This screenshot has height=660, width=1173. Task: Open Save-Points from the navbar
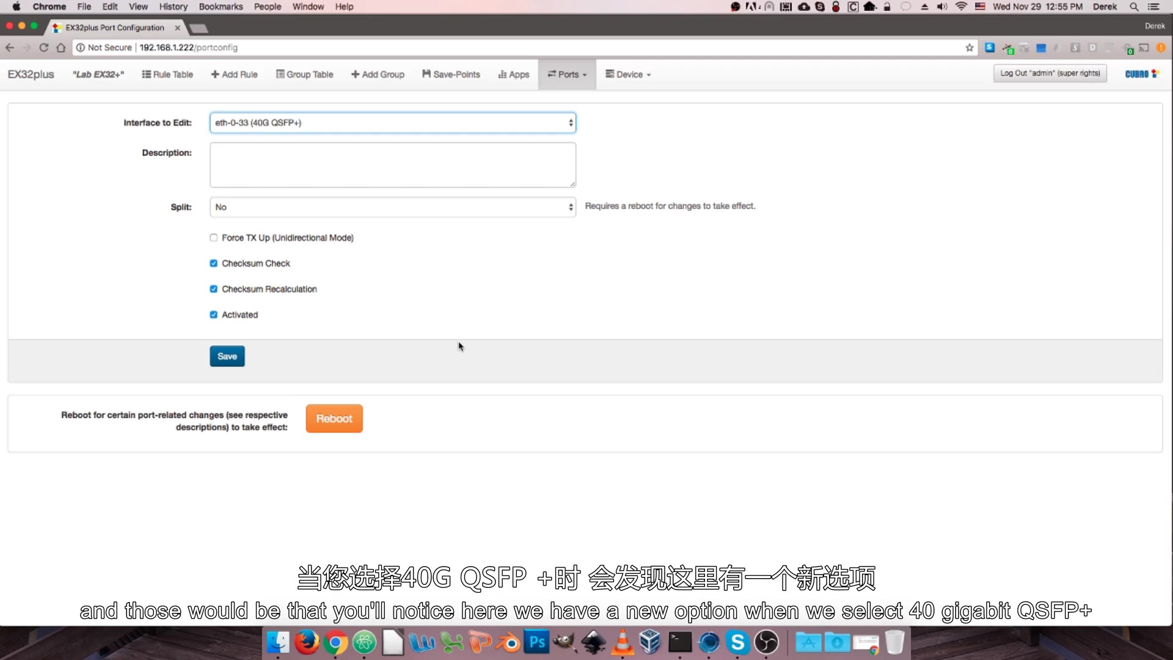pyautogui.click(x=451, y=75)
